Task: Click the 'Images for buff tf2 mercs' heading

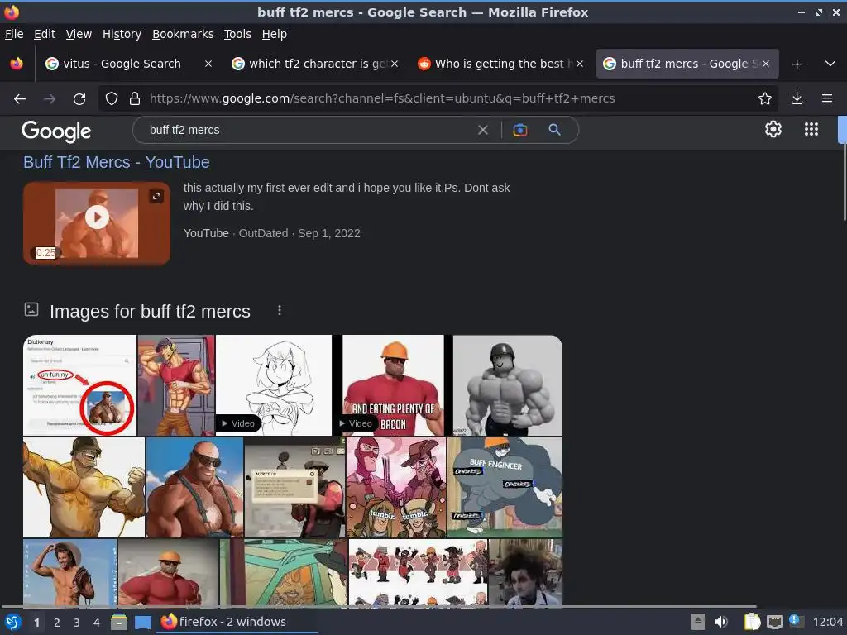Action: point(150,312)
